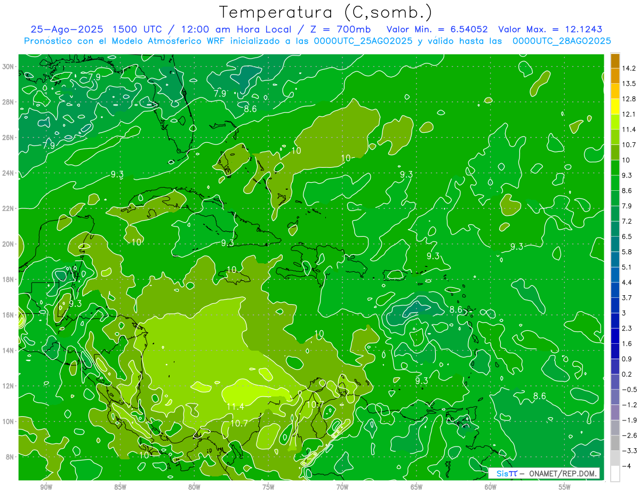Click the '20N' latitude axis label
This screenshot has height=494, width=640.
click(8, 244)
